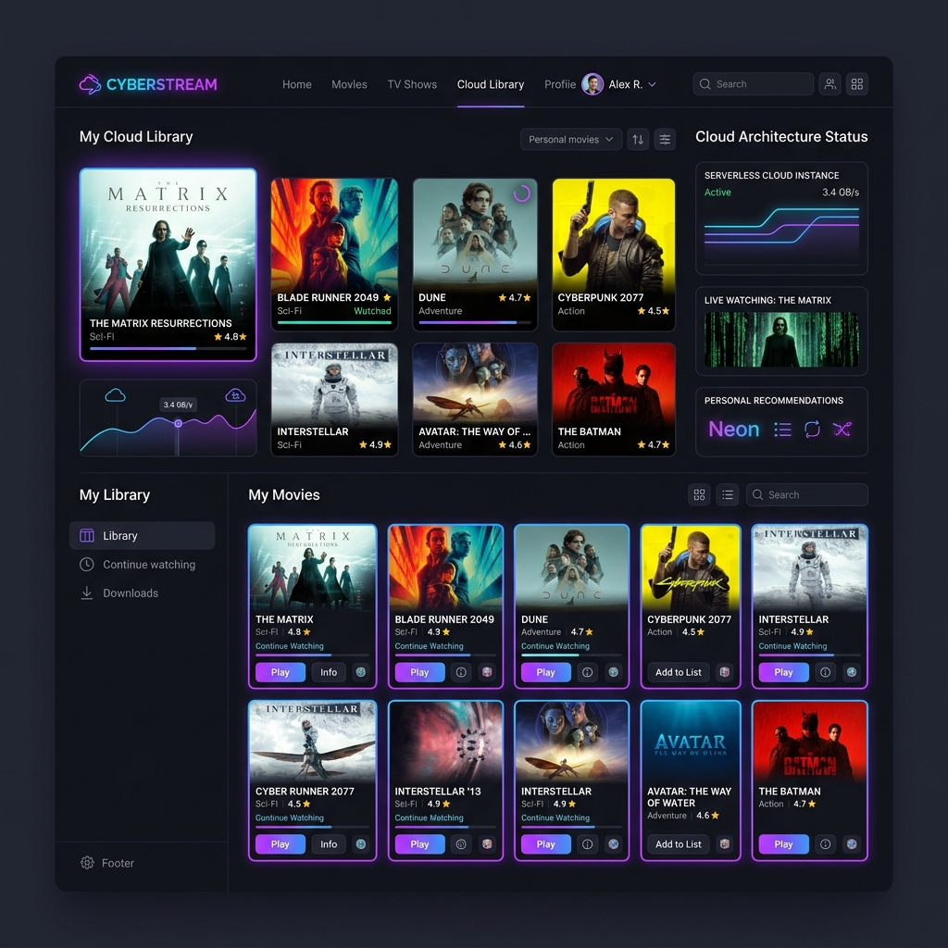Image resolution: width=948 pixels, height=948 pixels.
Task: Select Library in My Library sidebar
Action: tap(142, 536)
